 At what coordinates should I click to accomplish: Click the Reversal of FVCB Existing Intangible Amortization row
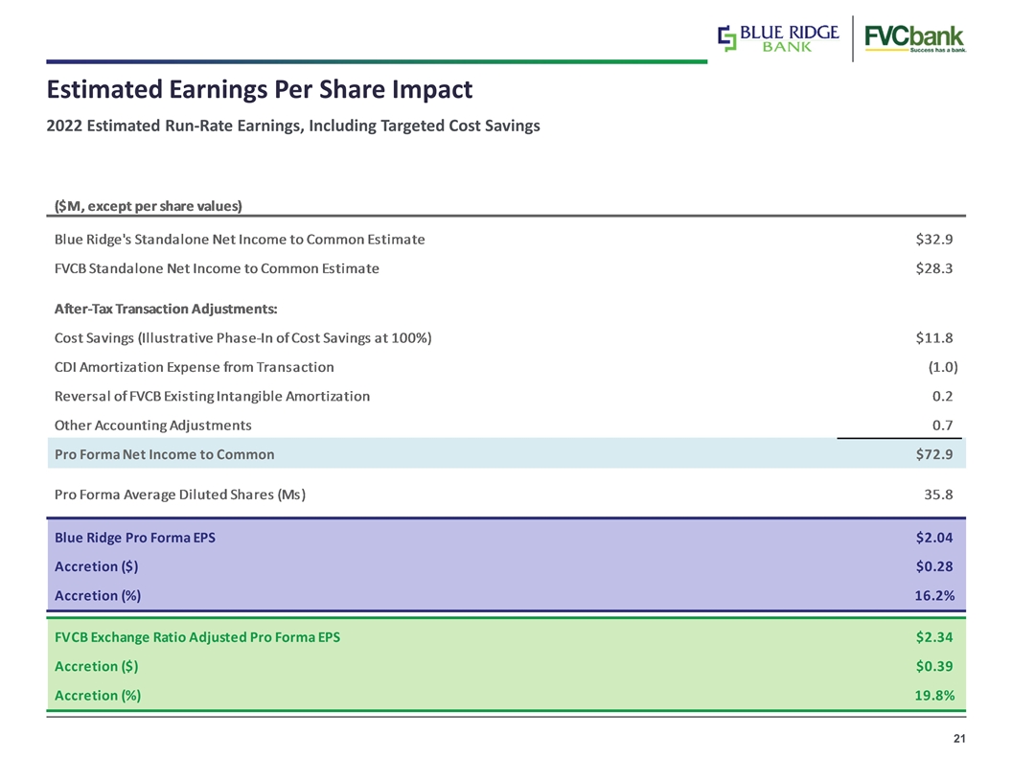click(507, 396)
